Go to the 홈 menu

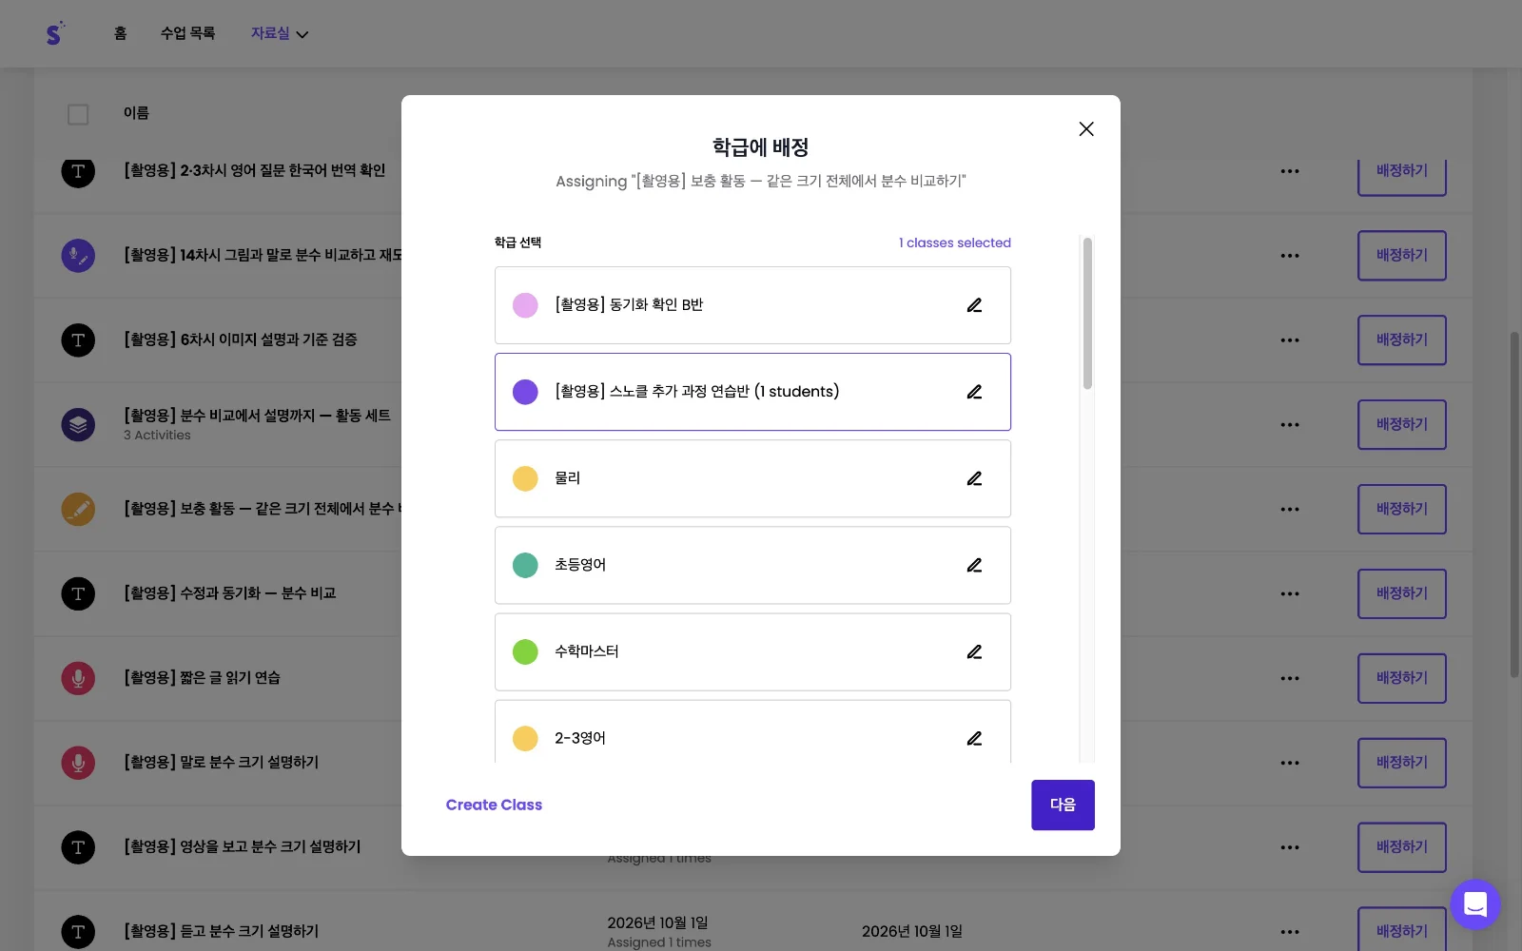pos(120,33)
